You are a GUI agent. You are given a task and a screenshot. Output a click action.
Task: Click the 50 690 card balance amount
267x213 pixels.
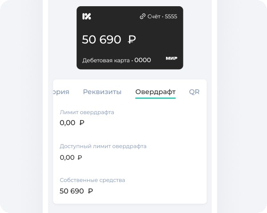101,39
